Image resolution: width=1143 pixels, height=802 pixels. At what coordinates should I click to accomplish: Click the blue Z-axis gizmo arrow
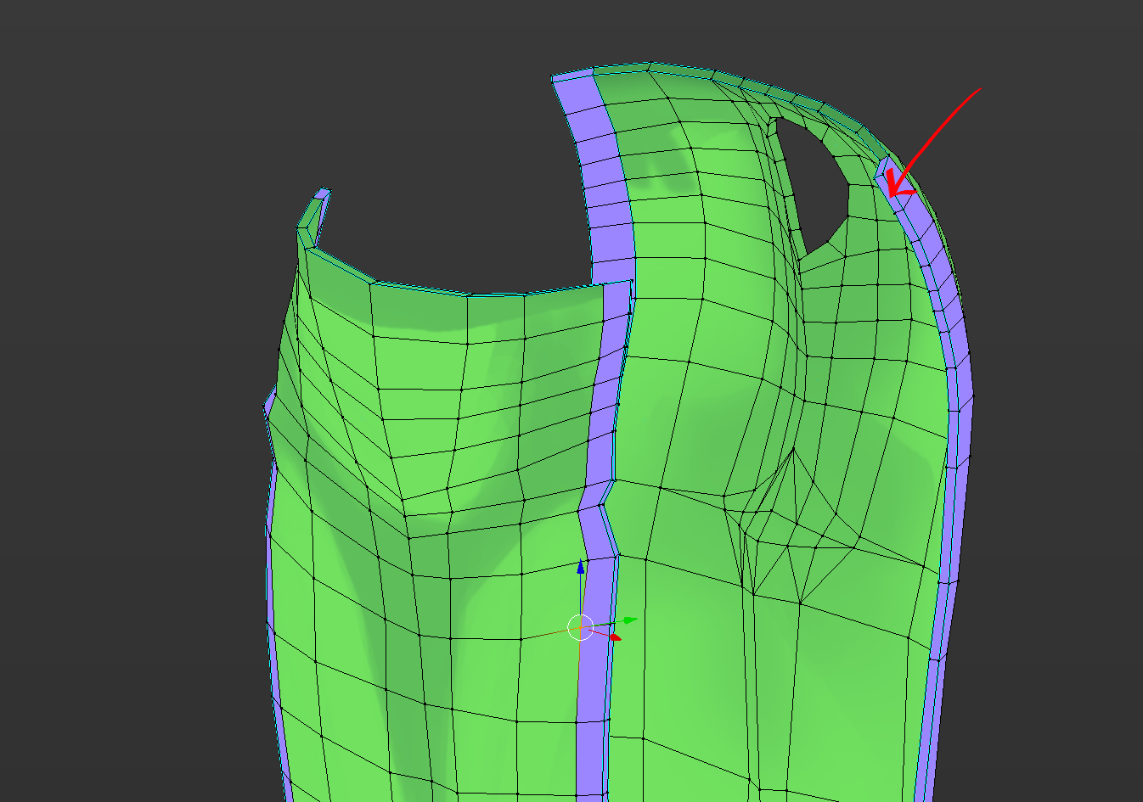pyautogui.click(x=581, y=567)
